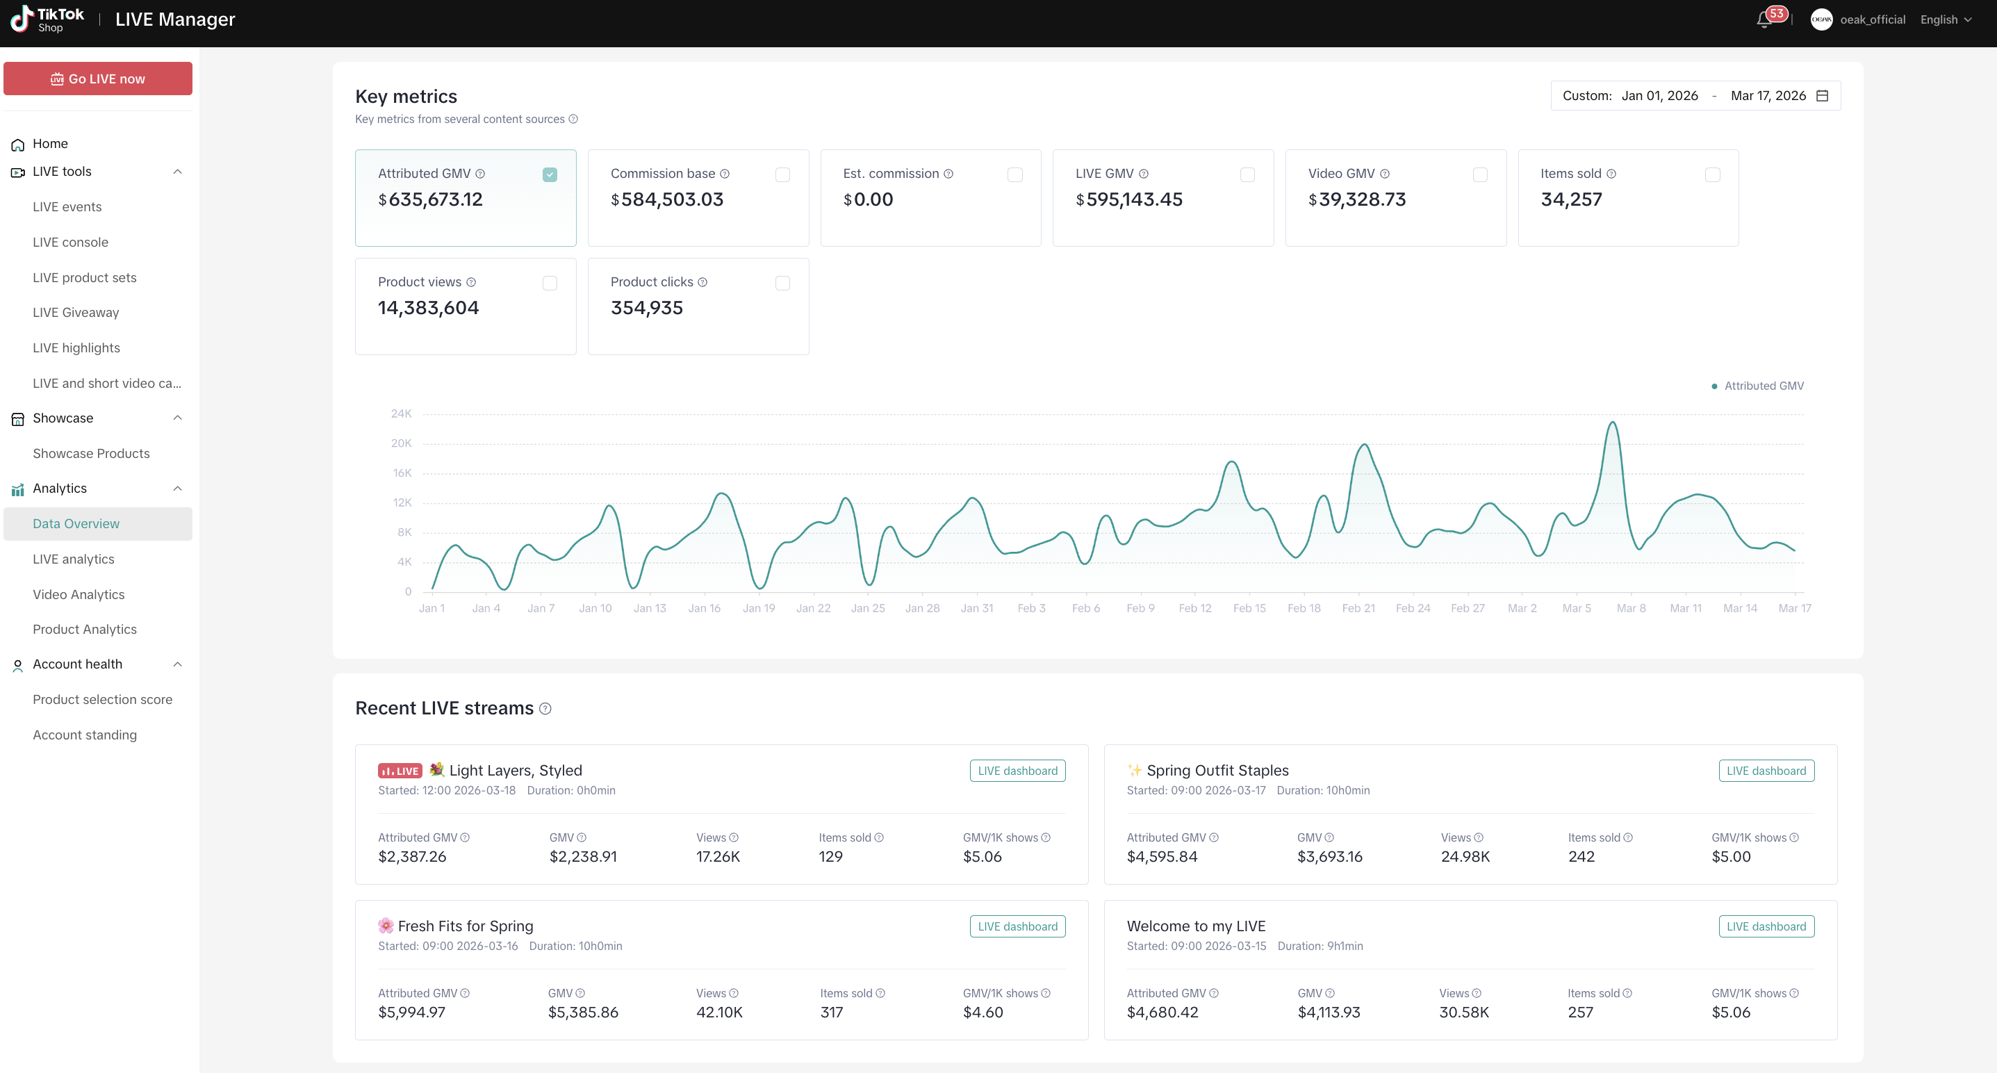Viewport: 1997px width, 1073px height.
Task: Click info icon beside Product clicks
Action: tap(702, 282)
